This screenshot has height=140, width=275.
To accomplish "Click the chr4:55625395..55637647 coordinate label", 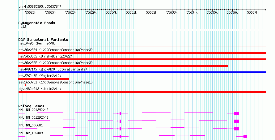I will [40, 6].
